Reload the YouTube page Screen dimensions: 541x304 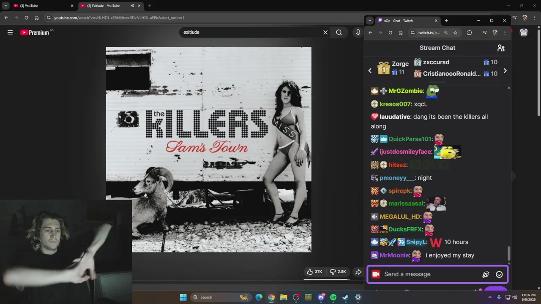click(26, 18)
